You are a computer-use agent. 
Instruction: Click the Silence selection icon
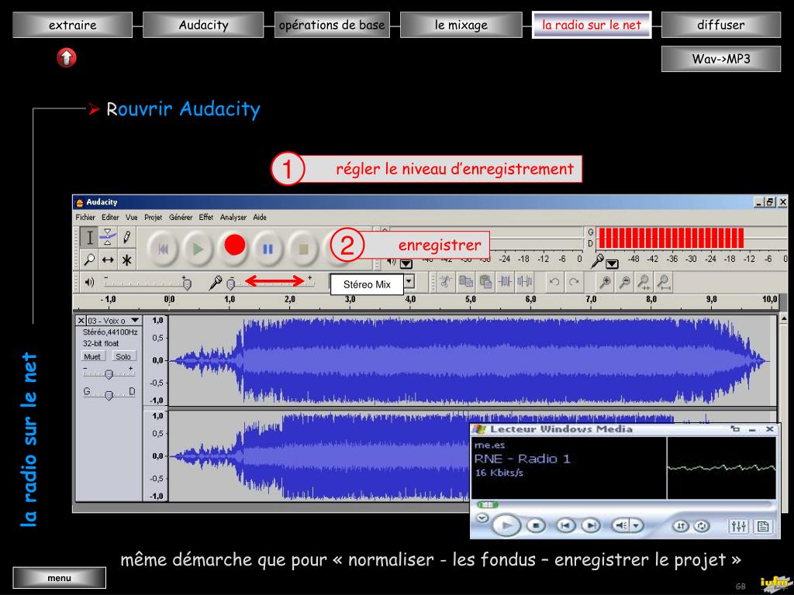525,281
